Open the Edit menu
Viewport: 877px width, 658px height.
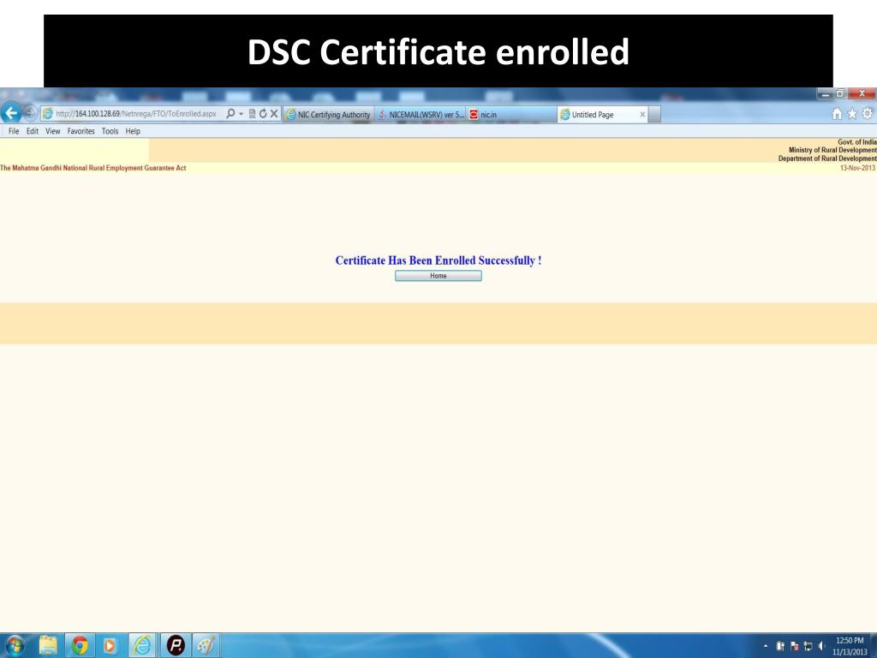click(x=33, y=131)
